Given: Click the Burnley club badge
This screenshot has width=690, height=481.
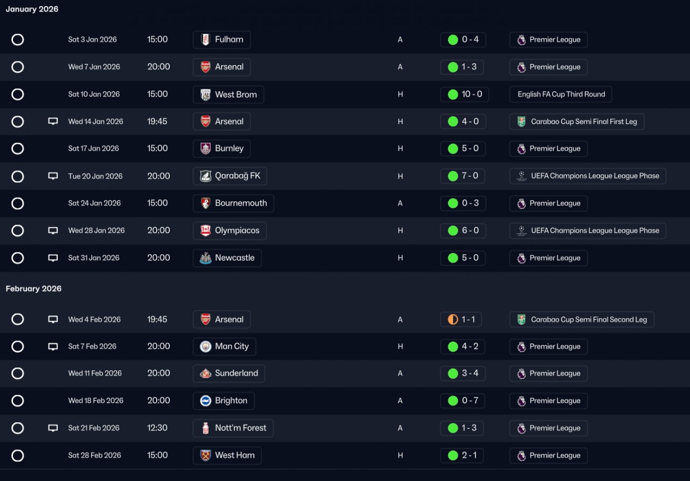Looking at the screenshot, I should (x=205, y=149).
